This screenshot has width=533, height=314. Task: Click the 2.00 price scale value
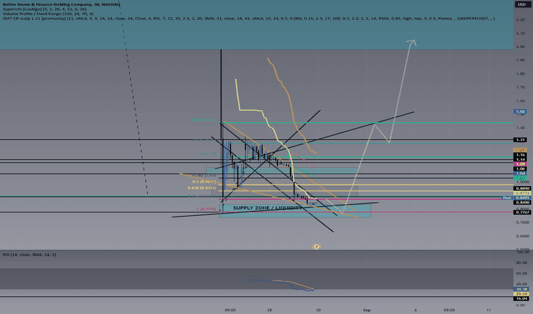(520, 46)
